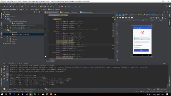Image resolution: width=171 pixels, height=96 pixels.
Task: Click the red Stop icon in the main toolbar
Action: pos(62,6)
